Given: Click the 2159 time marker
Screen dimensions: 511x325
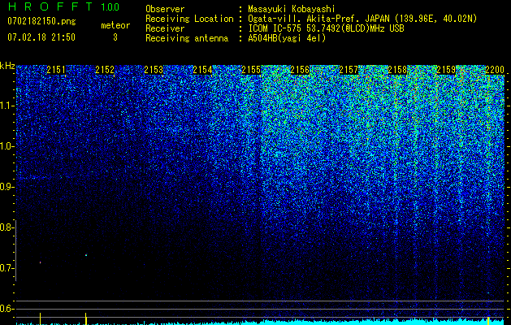Looking at the screenshot, I should tap(446, 70).
